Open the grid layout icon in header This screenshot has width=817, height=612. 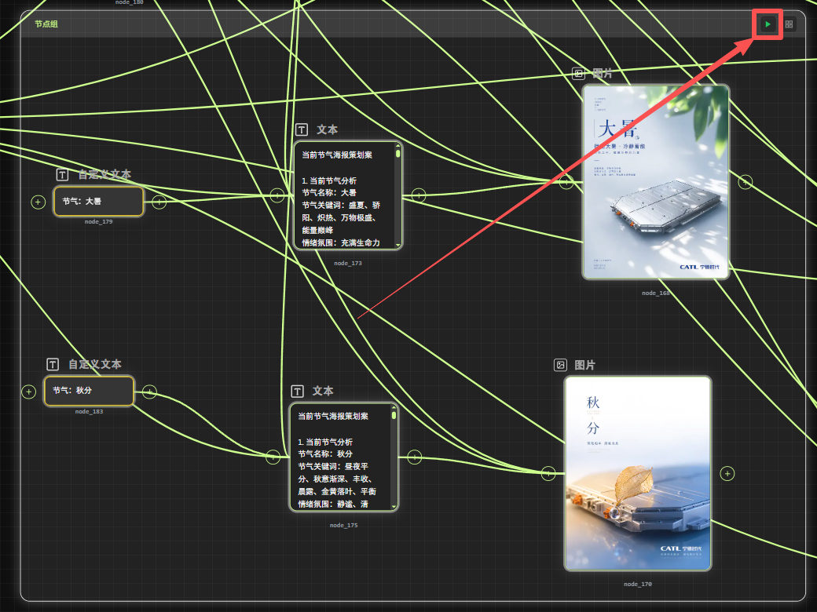click(789, 24)
